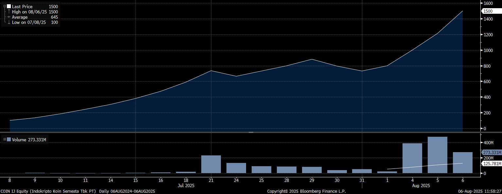502x194 pixels.
Task: Click the blue Volume color swatch
Action: pos(9,140)
